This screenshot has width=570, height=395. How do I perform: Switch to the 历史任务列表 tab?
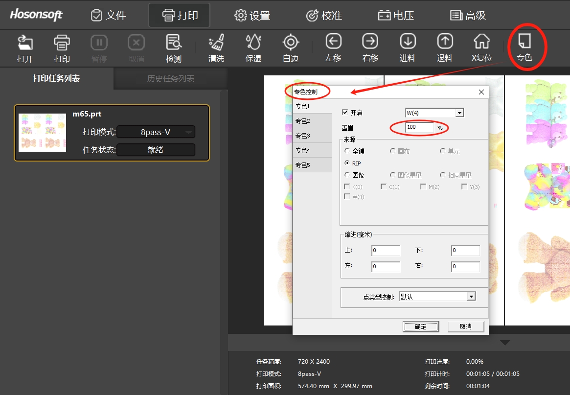point(170,78)
